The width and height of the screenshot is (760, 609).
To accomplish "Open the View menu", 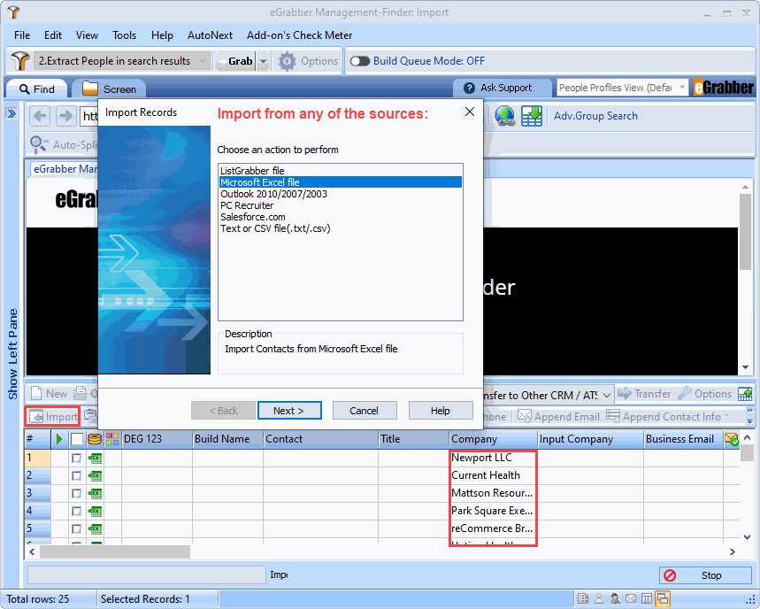I will [87, 35].
